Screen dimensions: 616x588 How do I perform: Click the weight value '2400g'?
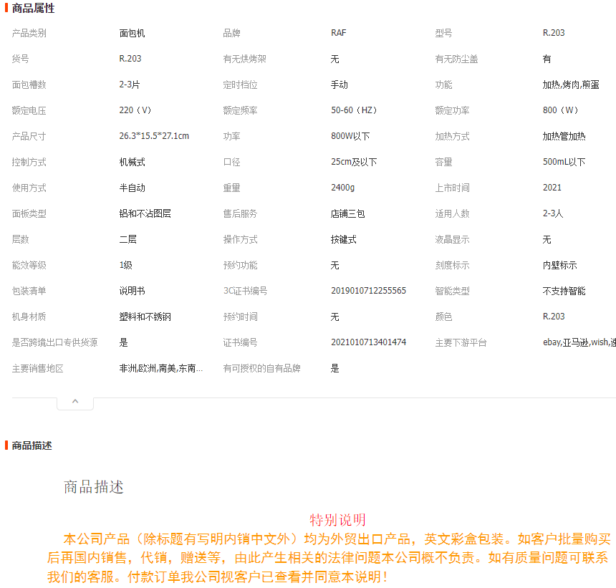[342, 188]
